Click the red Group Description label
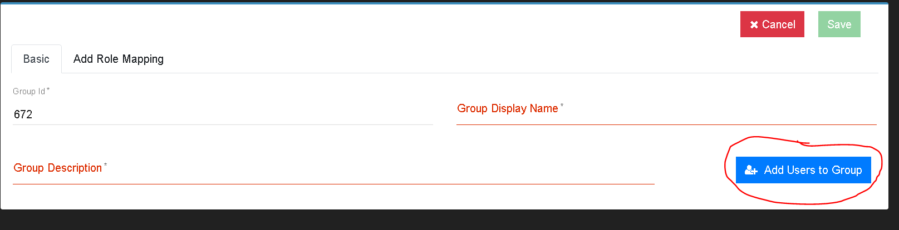The image size is (899, 230). pos(58,168)
